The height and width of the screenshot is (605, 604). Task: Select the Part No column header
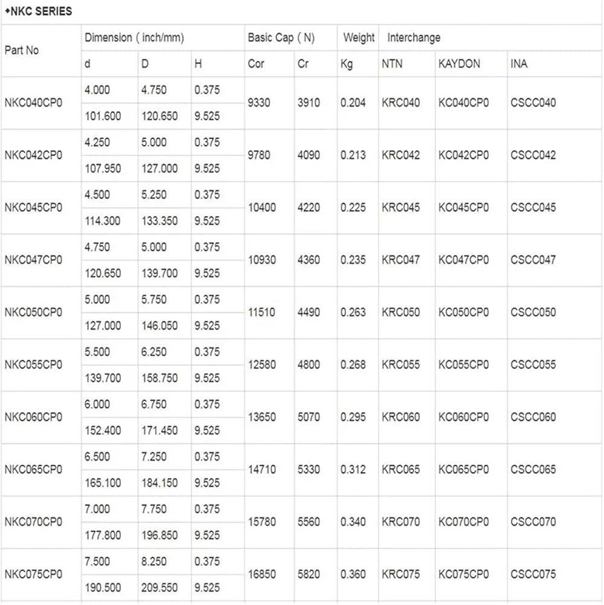click(x=22, y=50)
